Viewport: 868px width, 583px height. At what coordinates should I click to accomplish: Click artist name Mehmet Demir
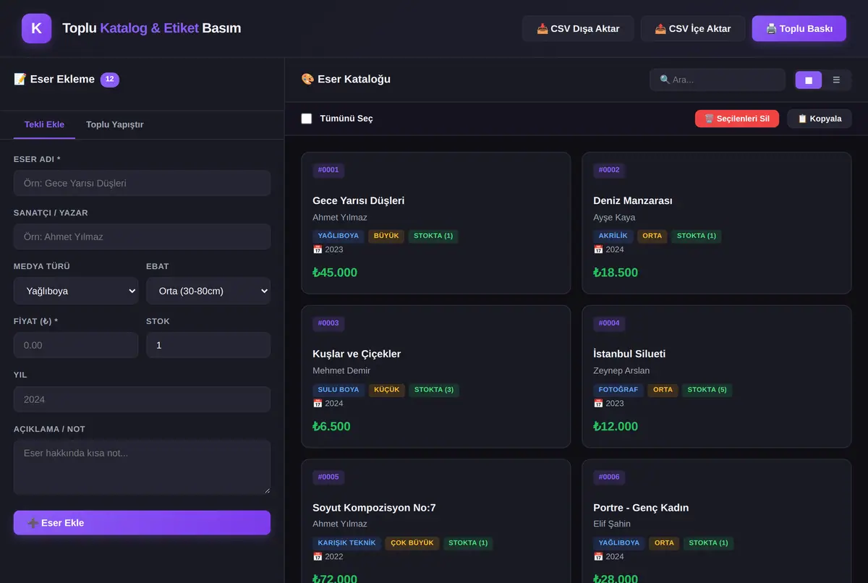pyautogui.click(x=341, y=370)
